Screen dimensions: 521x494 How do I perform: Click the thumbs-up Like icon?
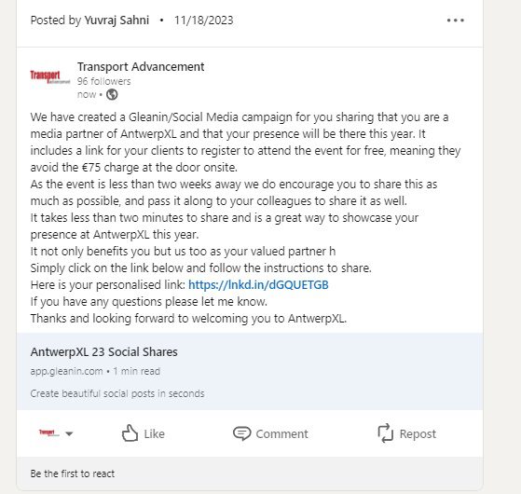[130, 433]
